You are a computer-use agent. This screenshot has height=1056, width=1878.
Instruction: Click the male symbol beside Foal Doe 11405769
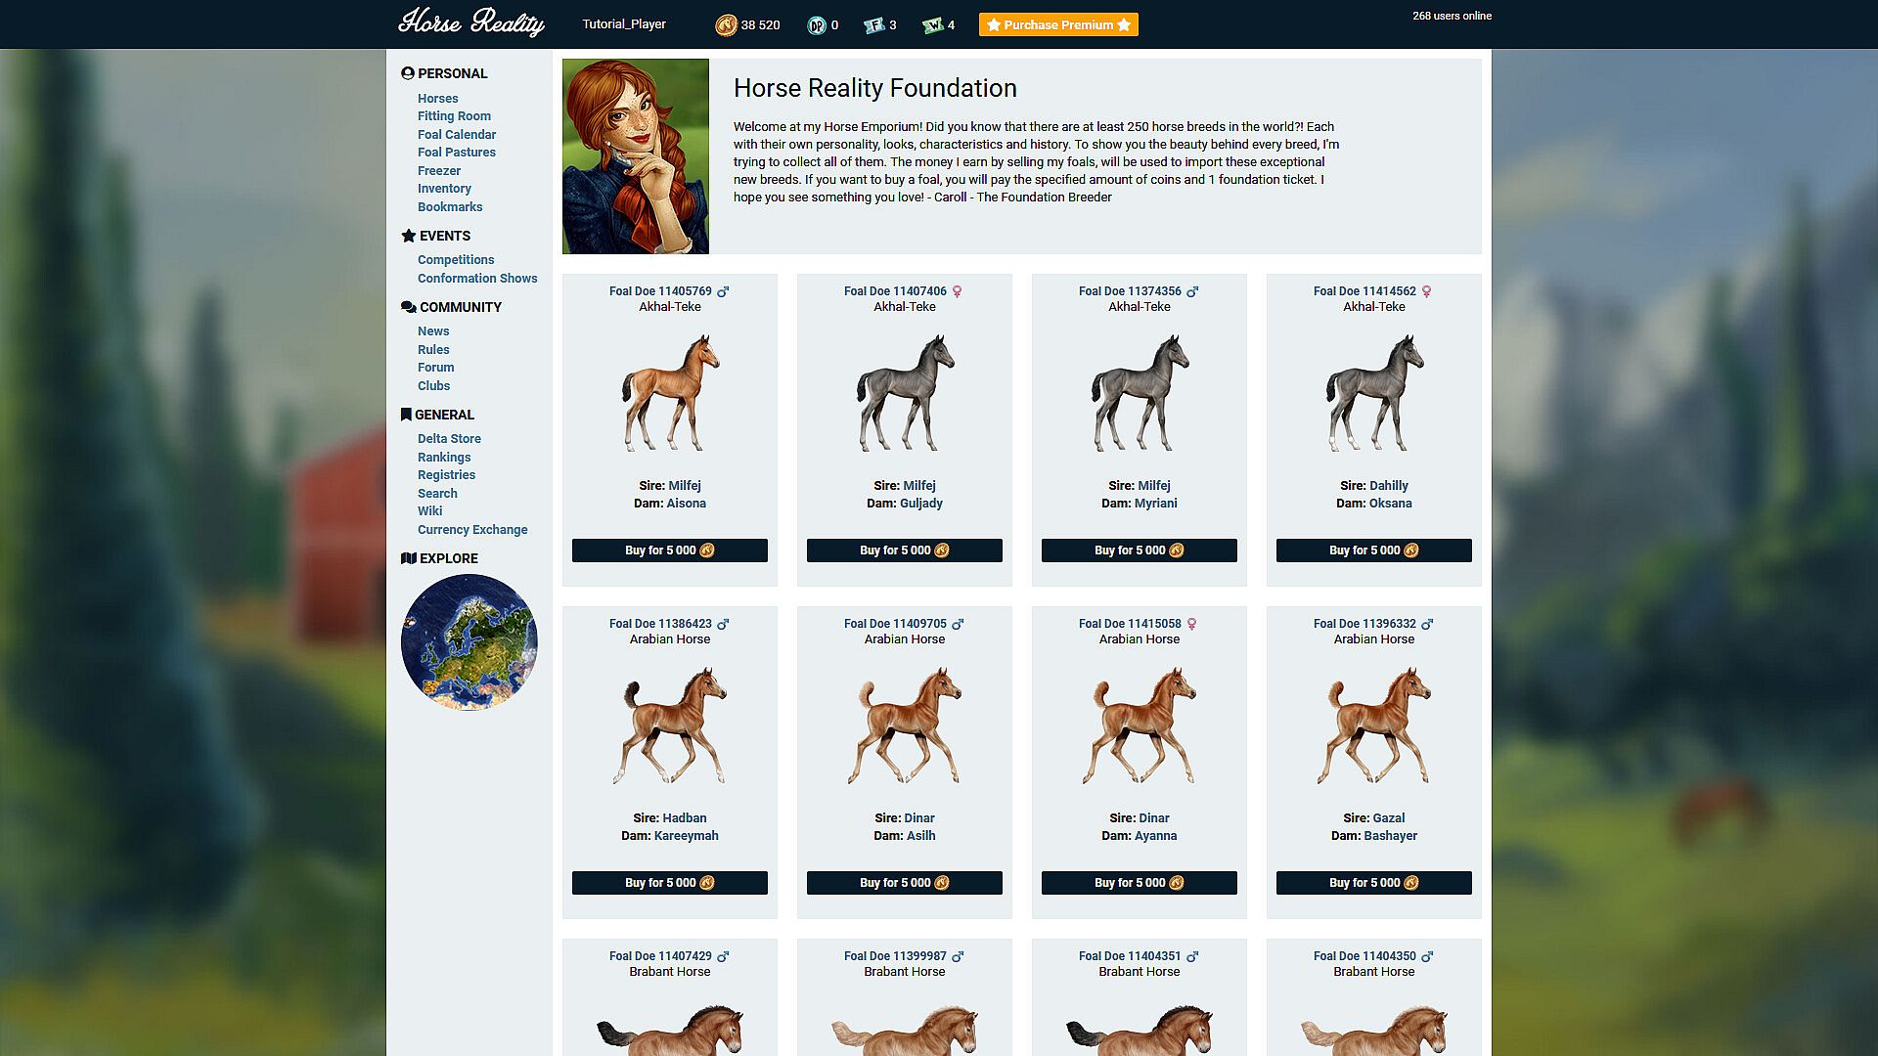coord(723,291)
